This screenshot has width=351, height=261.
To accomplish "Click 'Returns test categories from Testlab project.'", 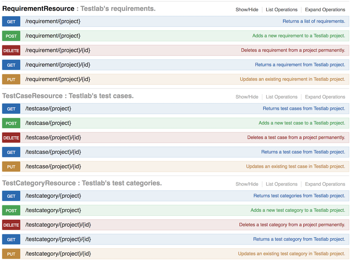I will point(299,196).
